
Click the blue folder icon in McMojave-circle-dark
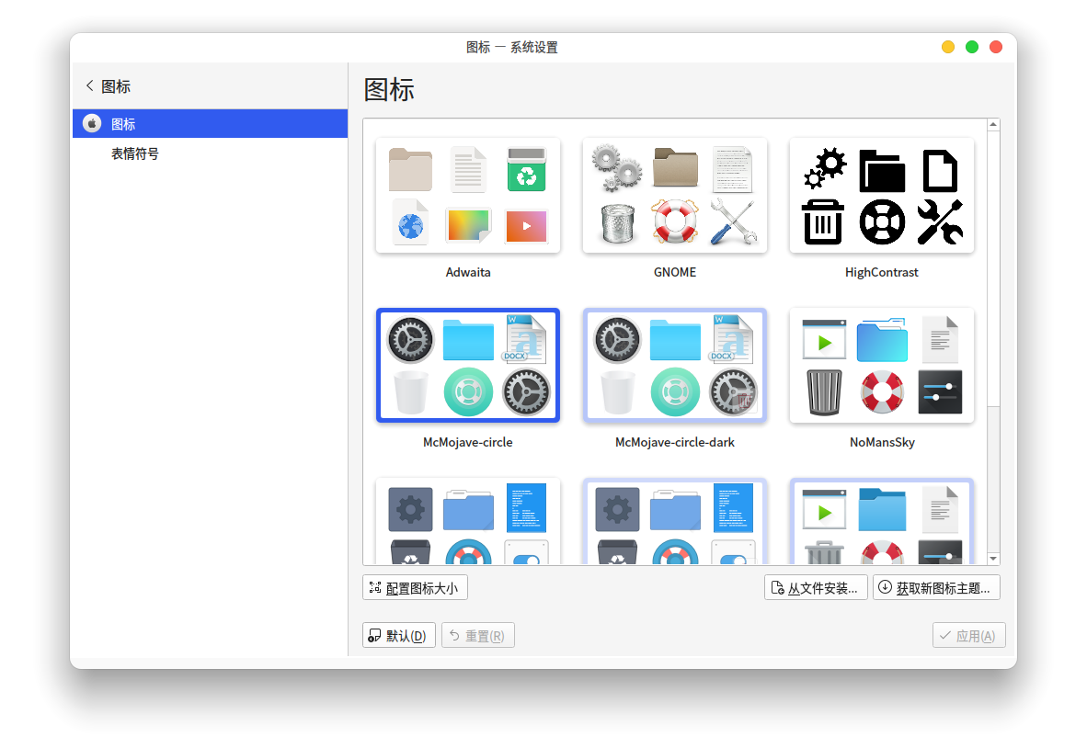click(674, 339)
